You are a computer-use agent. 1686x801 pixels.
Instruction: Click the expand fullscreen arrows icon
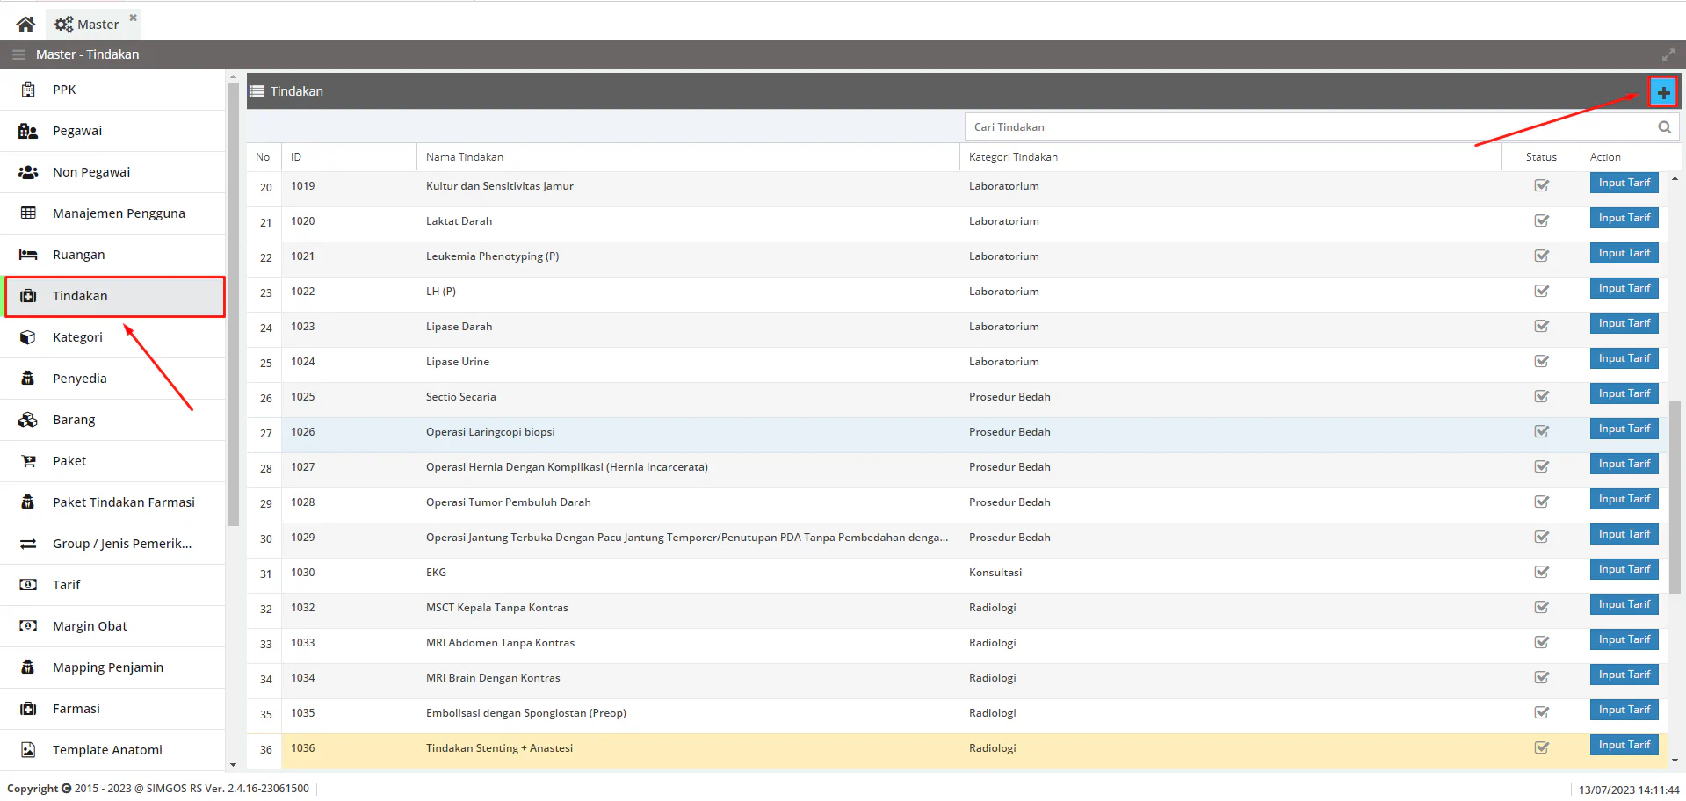coord(1668,54)
